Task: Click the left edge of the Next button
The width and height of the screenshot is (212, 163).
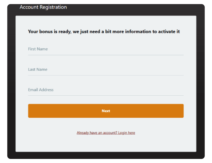Action: click(x=30, y=111)
